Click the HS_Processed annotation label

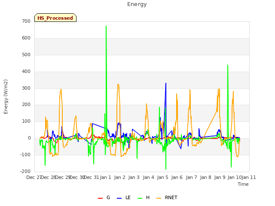[x=55, y=18]
